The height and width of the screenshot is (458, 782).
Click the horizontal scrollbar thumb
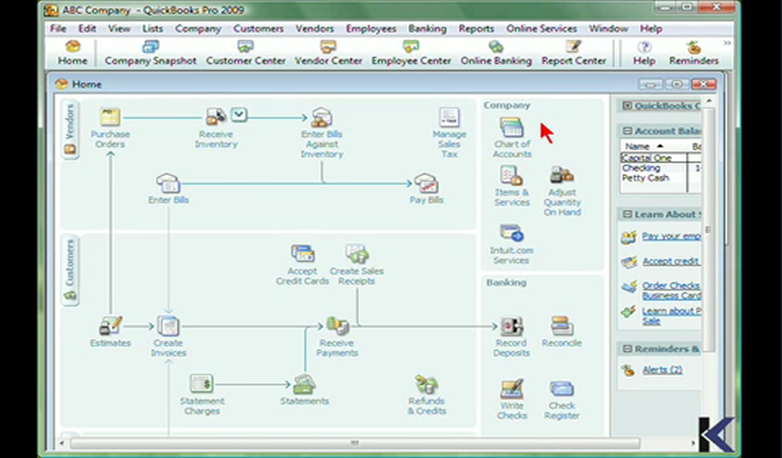(x=354, y=443)
